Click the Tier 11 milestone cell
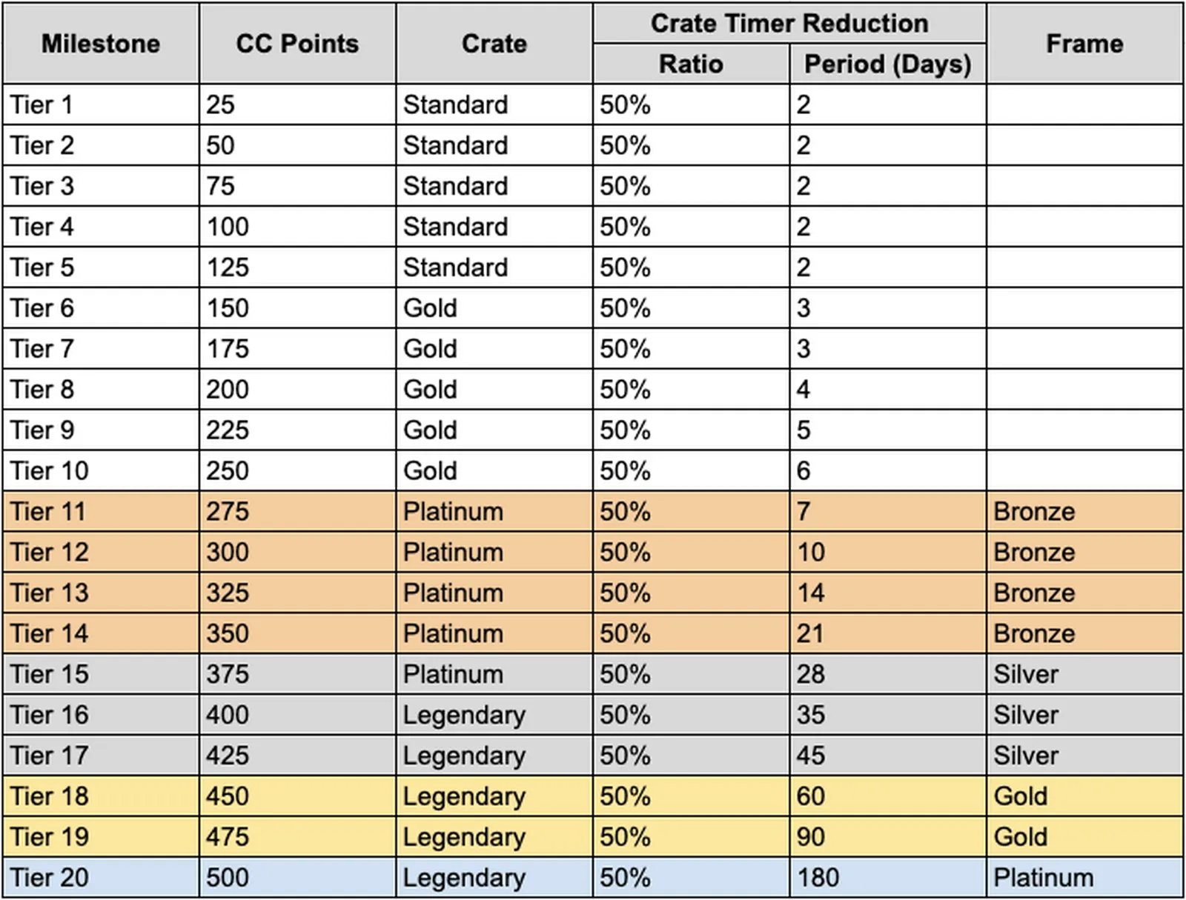 (x=101, y=512)
